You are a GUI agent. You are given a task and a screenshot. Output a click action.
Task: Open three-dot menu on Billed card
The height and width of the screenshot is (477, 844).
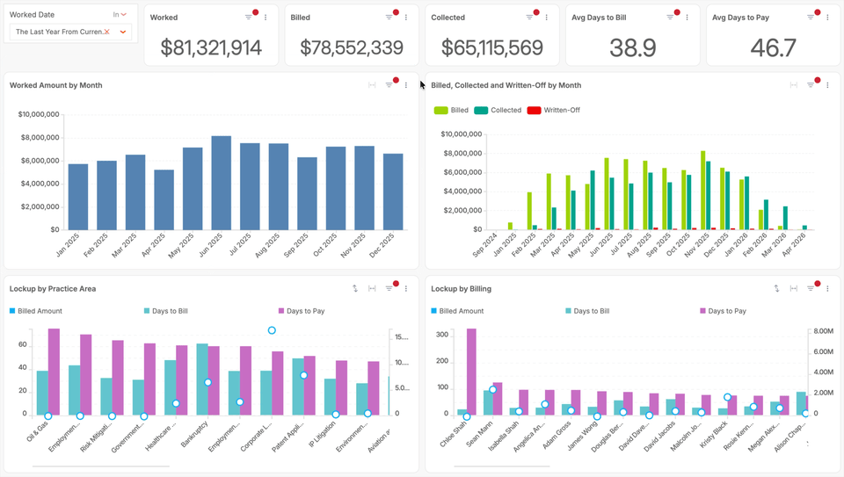[406, 18]
